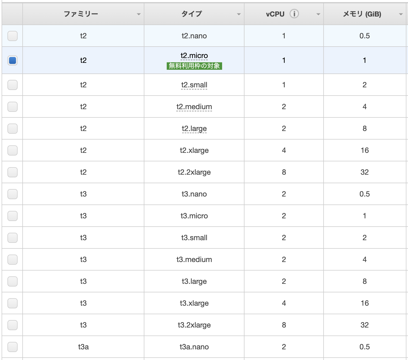This screenshot has width=408, height=360.
Task: Click the vCPU column header label
Action: [x=275, y=14]
